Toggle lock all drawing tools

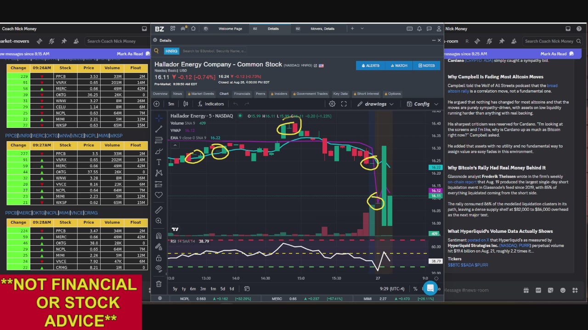[x=159, y=258]
